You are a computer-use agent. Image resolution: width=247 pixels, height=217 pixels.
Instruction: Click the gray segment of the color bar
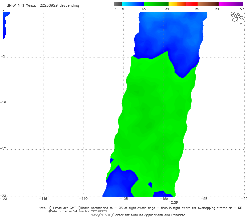click(118, 4)
